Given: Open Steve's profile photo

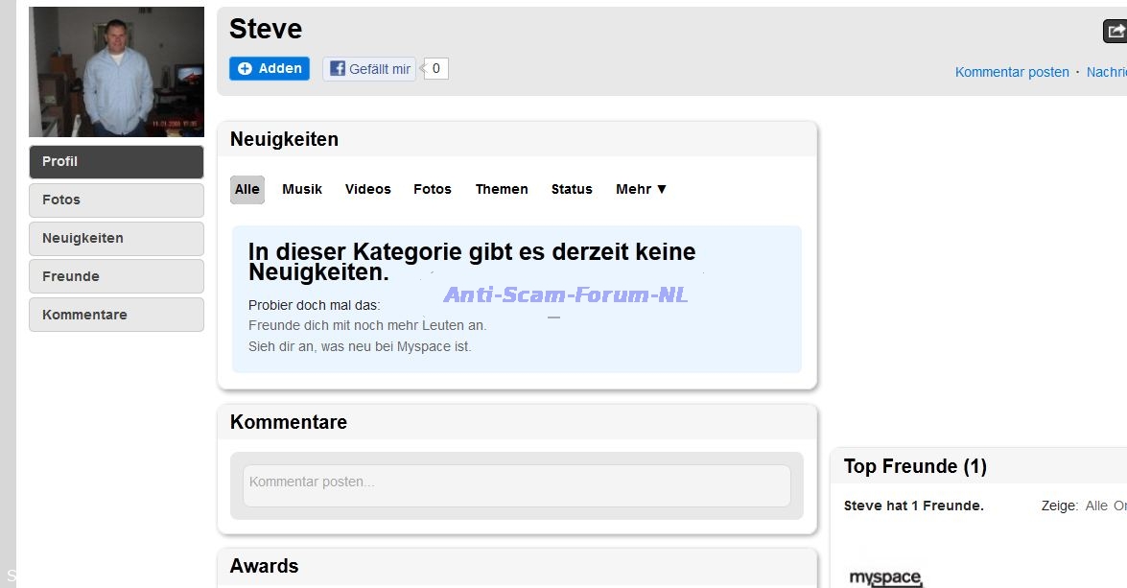Looking at the screenshot, I should (116, 73).
